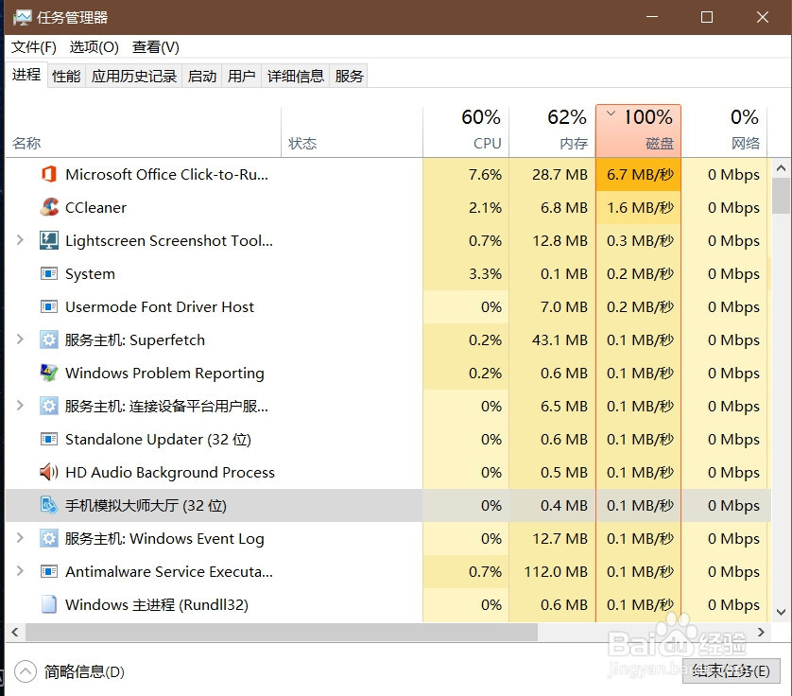Viewport: 792px width, 696px height.
Task: Select the Usermode Font Driver Host name
Action: pyautogui.click(x=160, y=306)
